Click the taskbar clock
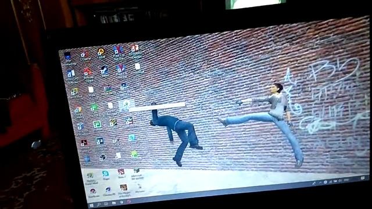Image resolution: width=372 pixels, height=209 pixels. [x=346, y=180]
